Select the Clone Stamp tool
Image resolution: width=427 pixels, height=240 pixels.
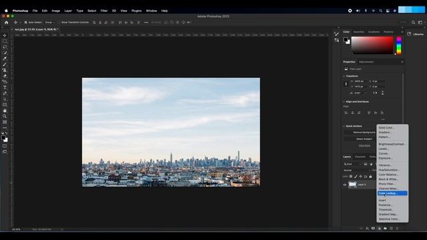click(x=5, y=70)
